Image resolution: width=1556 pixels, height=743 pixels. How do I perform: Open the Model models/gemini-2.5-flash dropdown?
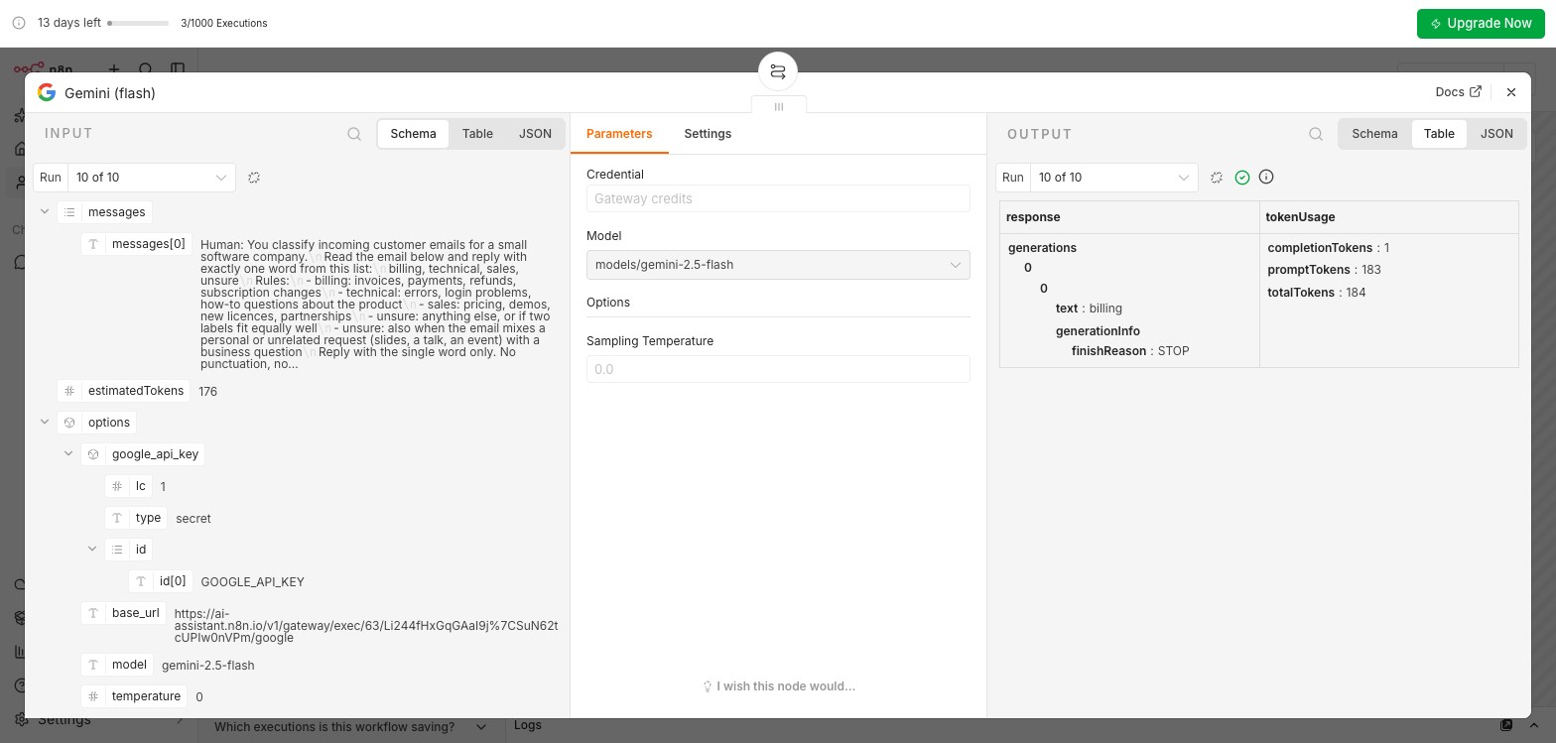(x=778, y=265)
